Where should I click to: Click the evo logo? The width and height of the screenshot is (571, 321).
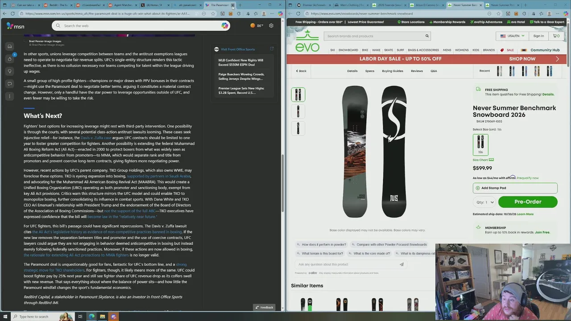[x=307, y=41]
